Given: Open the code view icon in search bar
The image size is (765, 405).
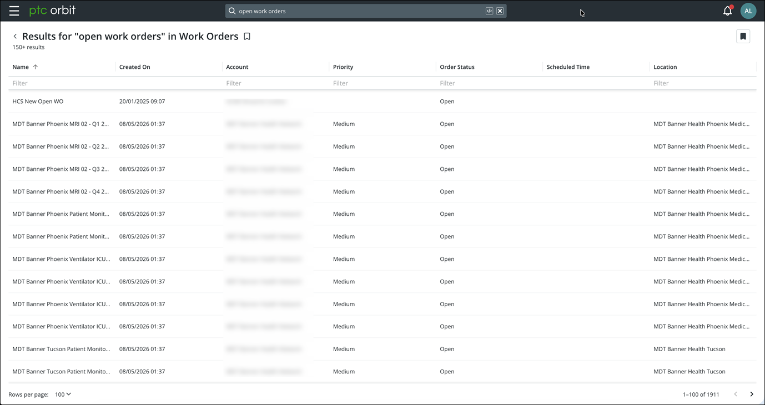Looking at the screenshot, I should [x=489, y=11].
